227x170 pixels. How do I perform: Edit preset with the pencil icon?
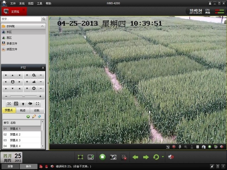pyautogui.click(x=34, y=116)
